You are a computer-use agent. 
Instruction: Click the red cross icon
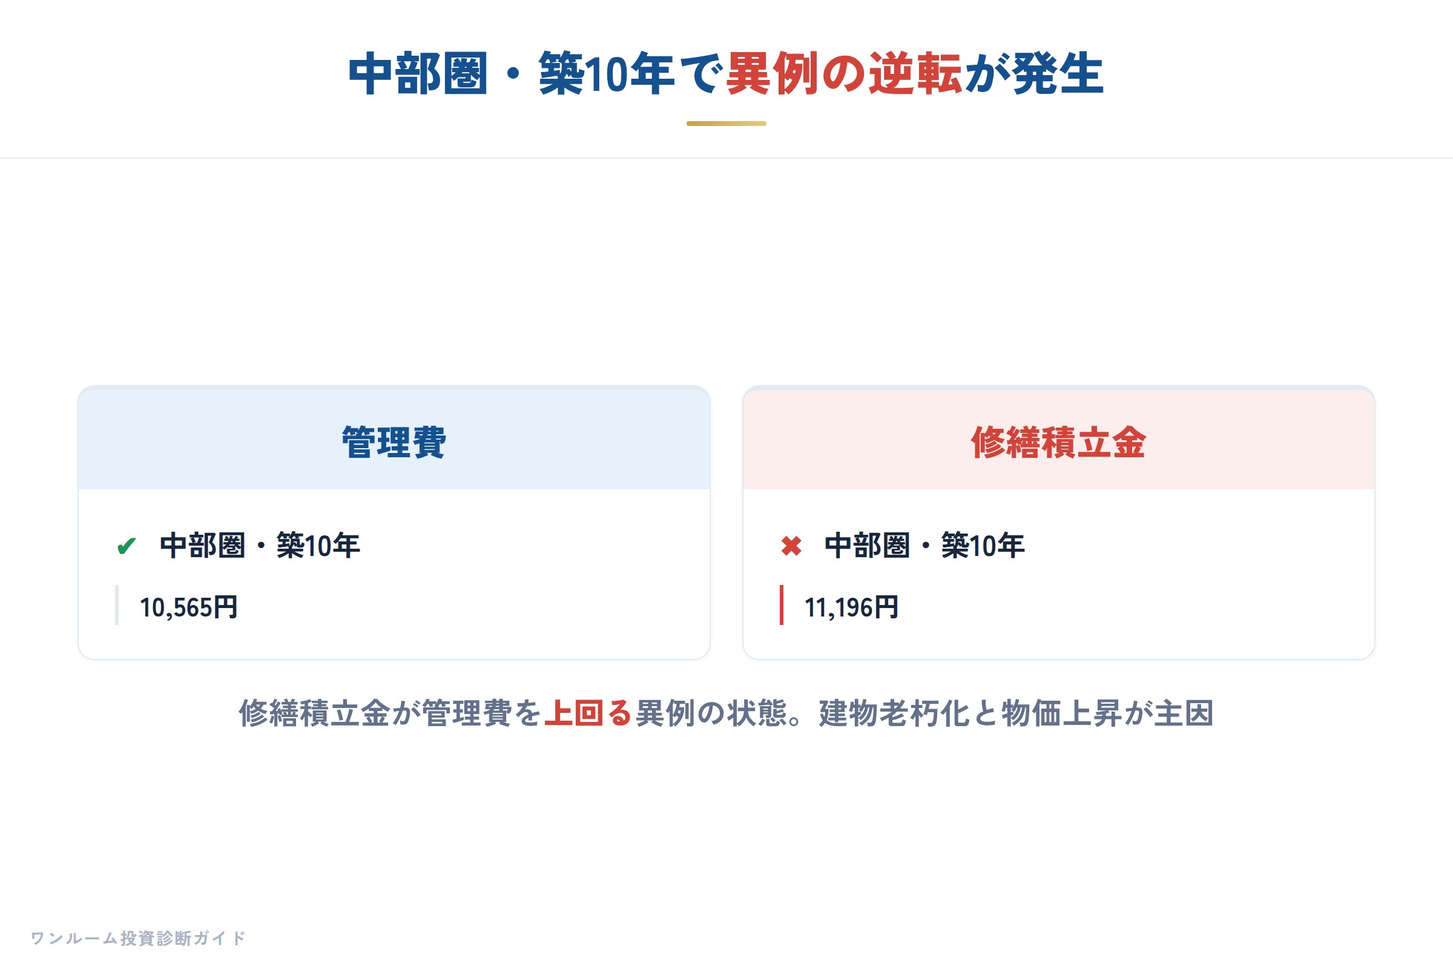pos(791,546)
